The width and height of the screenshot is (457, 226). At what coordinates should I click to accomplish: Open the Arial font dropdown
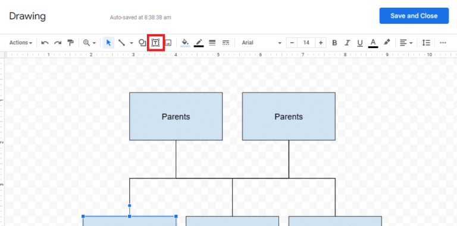click(x=261, y=43)
